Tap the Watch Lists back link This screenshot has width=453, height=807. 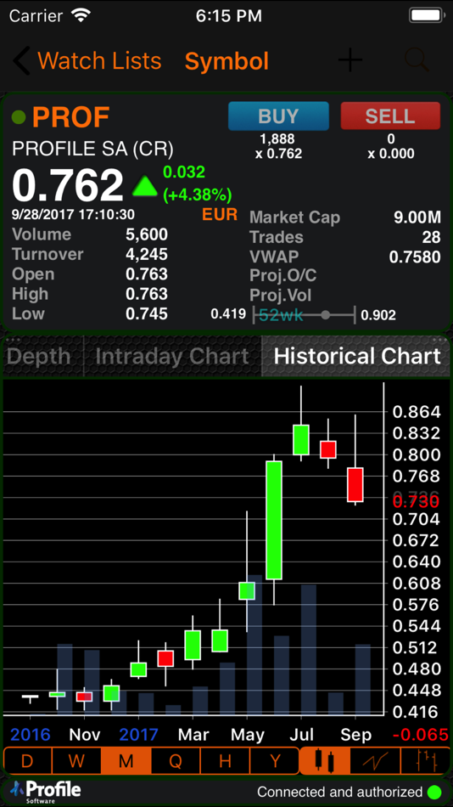click(99, 60)
